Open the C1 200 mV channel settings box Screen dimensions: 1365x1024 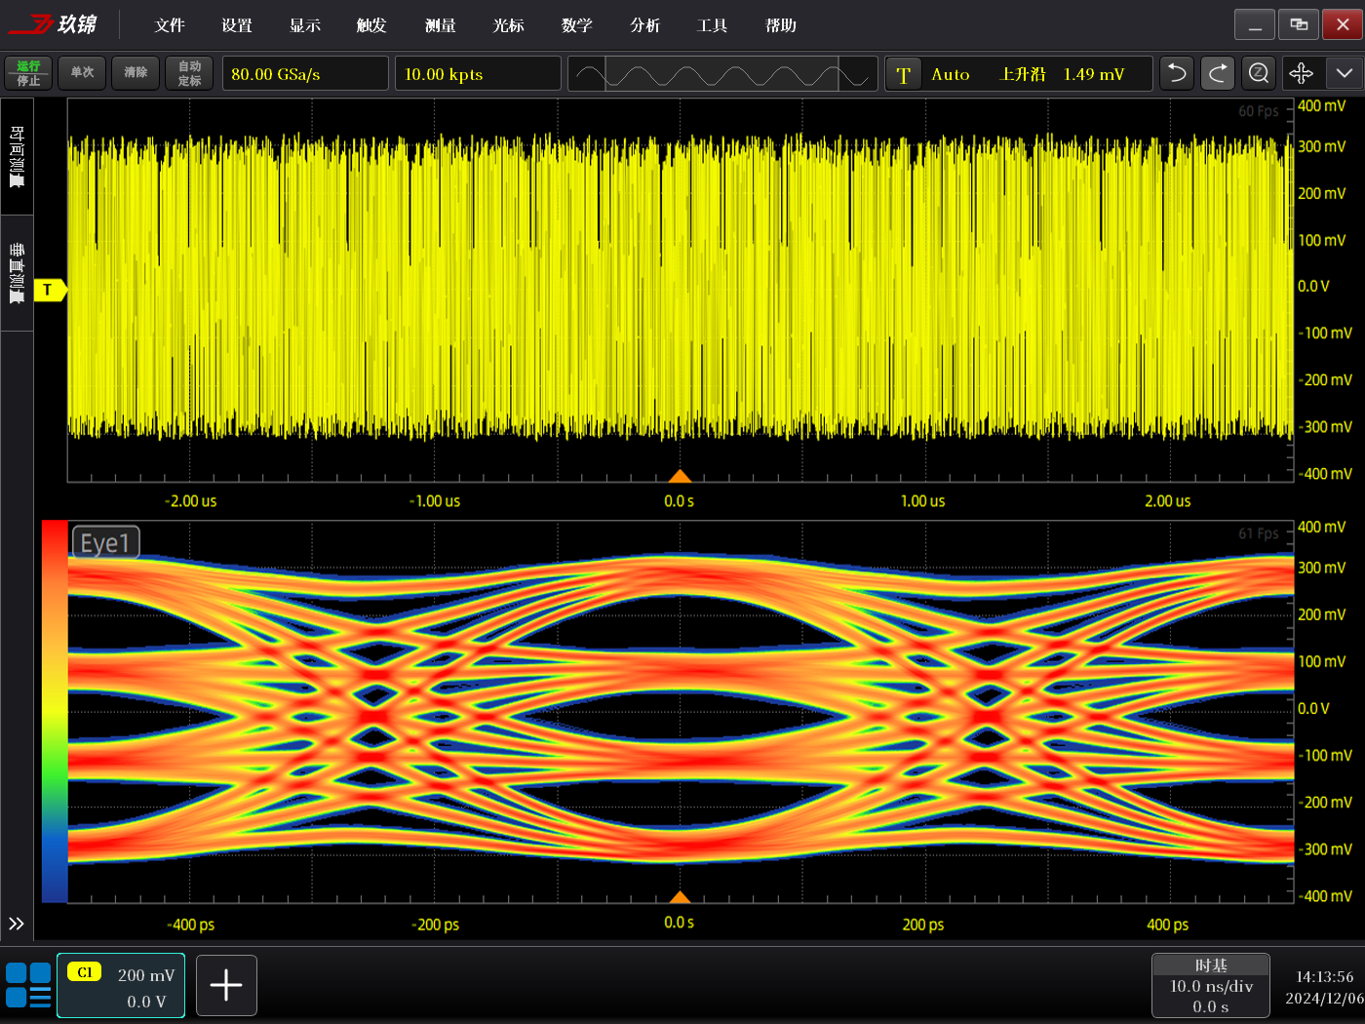click(121, 985)
